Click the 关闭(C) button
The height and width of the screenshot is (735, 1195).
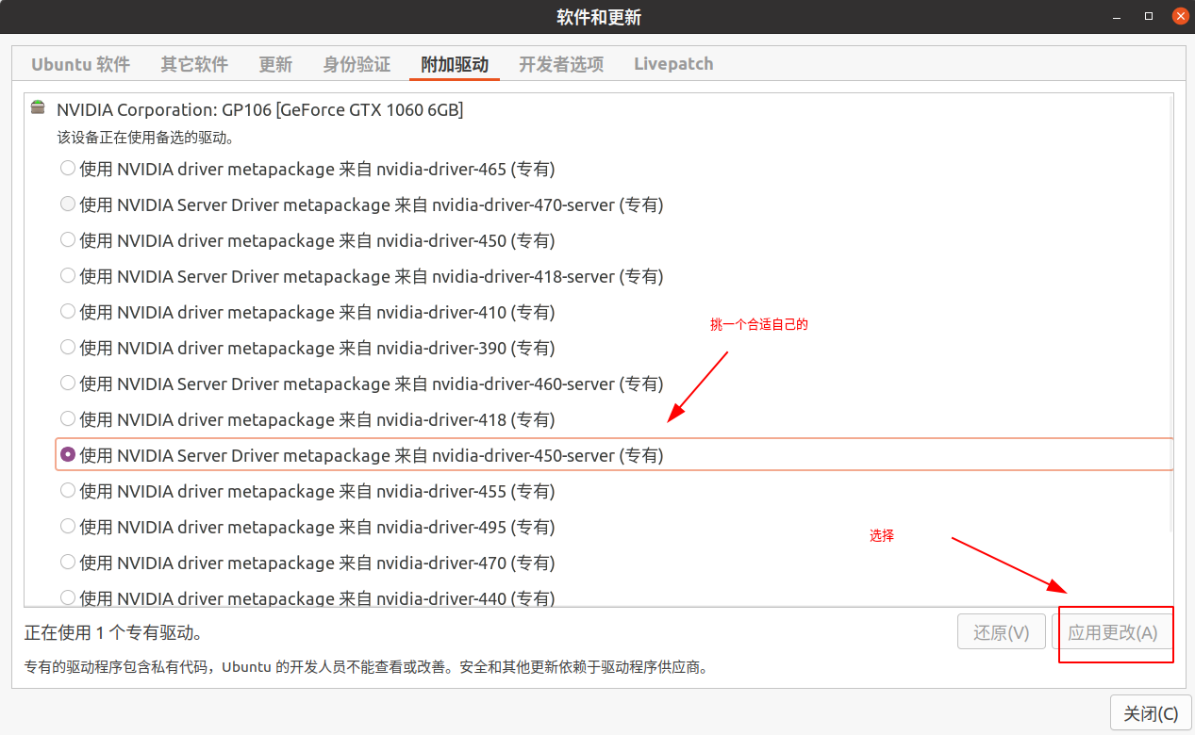pyautogui.click(x=1151, y=713)
